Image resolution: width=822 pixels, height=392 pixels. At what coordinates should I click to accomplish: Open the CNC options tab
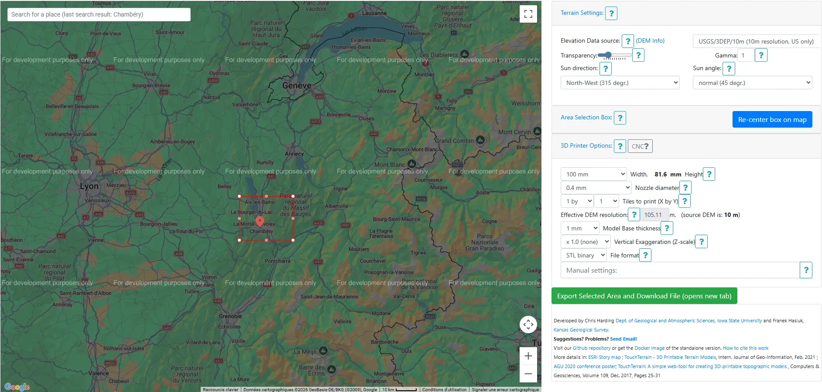pos(640,146)
